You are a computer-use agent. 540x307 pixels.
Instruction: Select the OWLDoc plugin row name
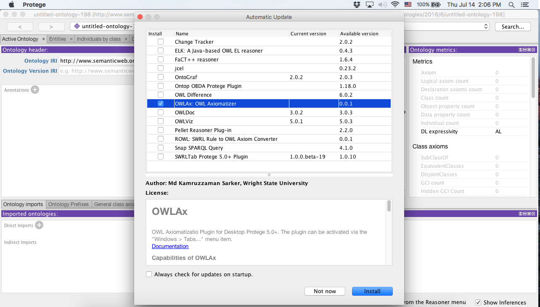click(185, 113)
